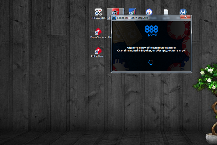
Task: Click the 'Оцените нашу обновленную версию!' message
Action: tap(151, 48)
